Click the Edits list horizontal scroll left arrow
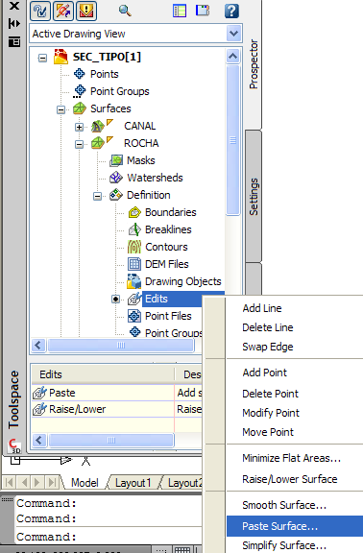Viewport: 363px width, 553px height. 38,440
